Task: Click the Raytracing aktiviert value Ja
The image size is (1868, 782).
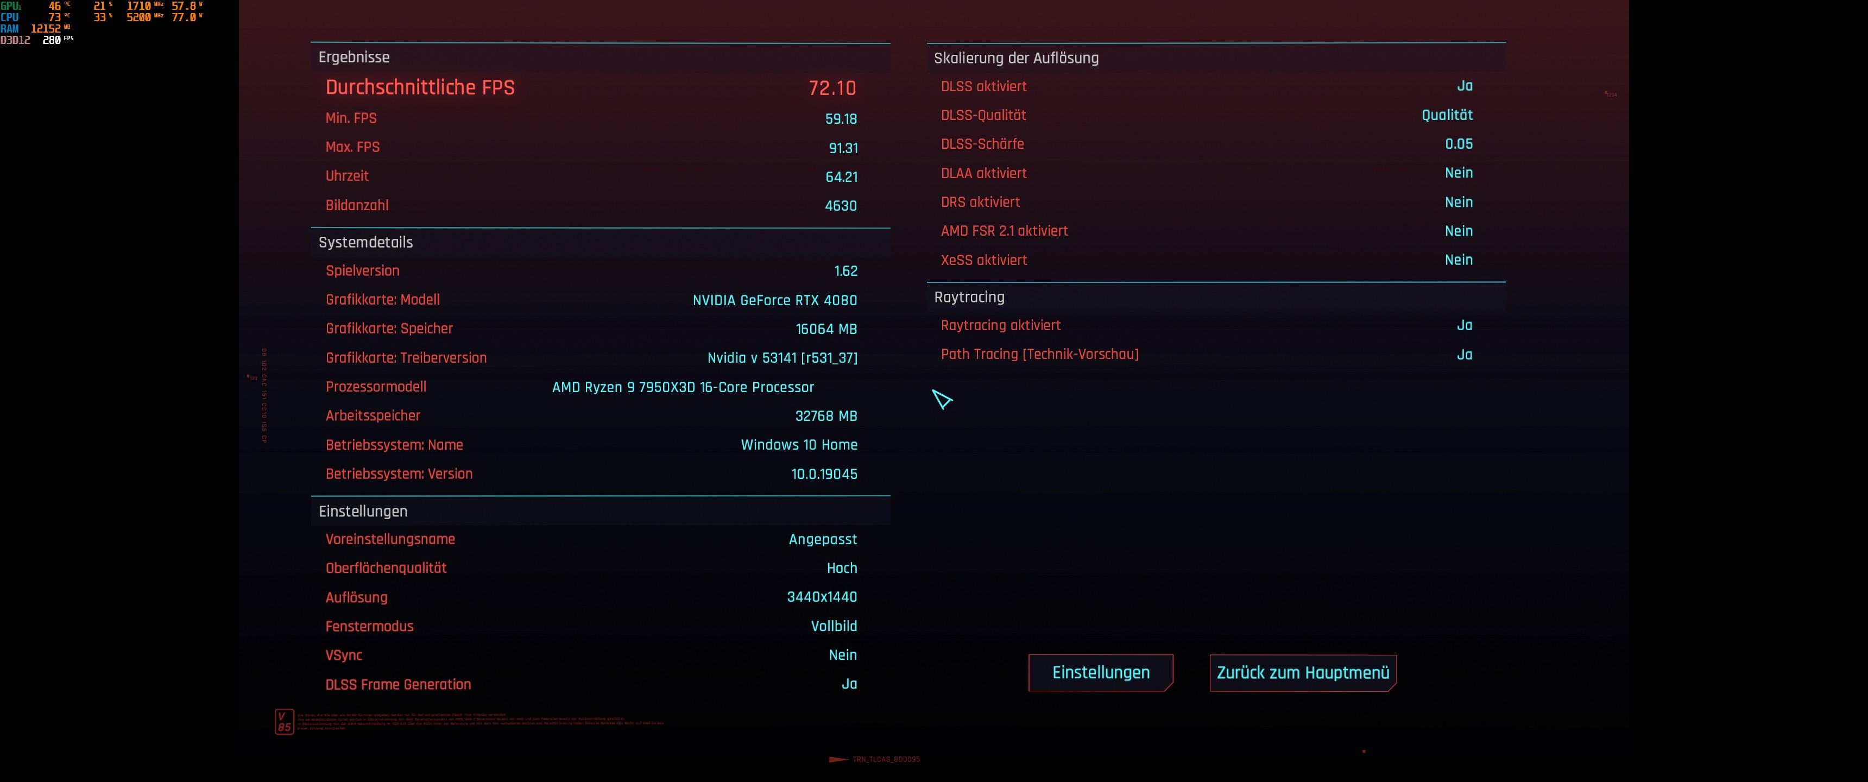Action: pos(1464,325)
